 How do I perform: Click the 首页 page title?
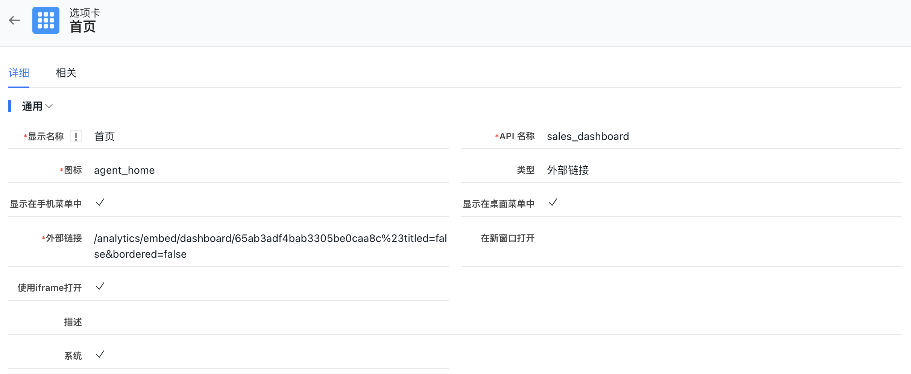83,27
